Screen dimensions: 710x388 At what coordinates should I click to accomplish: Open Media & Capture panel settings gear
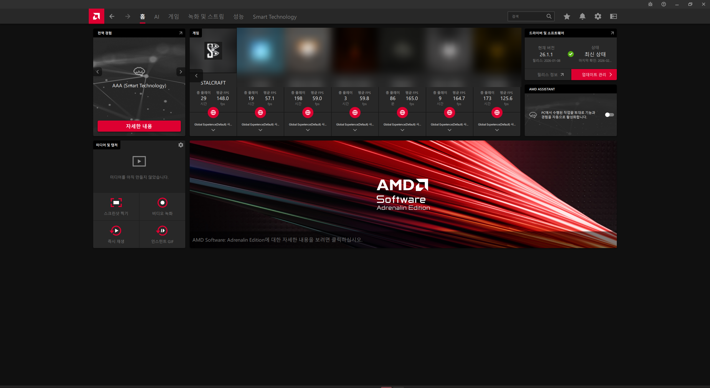click(181, 145)
